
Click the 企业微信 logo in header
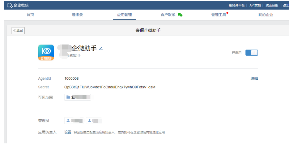tap(18, 5)
